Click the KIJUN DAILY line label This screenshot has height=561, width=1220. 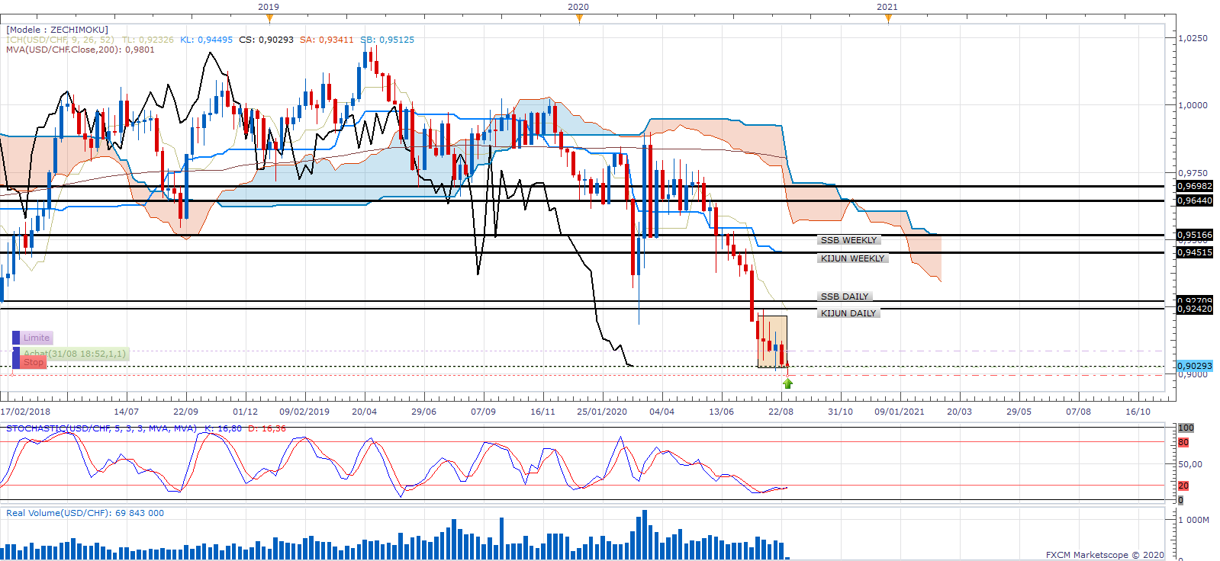[x=848, y=313]
